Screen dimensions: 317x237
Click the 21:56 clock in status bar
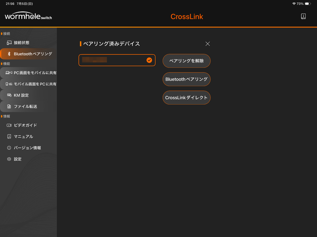(x=10, y=4)
